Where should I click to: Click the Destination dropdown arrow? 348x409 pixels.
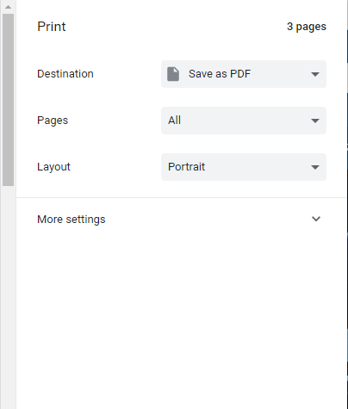(x=315, y=74)
